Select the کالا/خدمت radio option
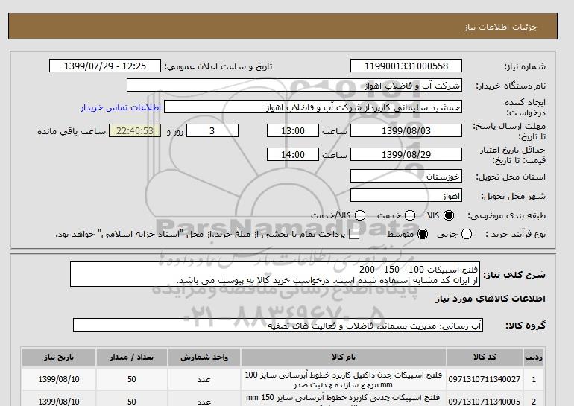574x406 pixels. pyautogui.click(x=360, y=215)
